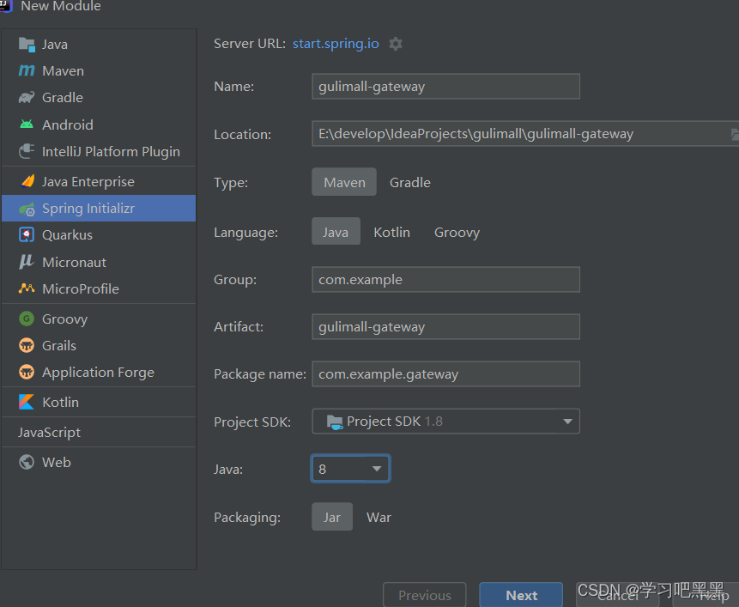Click in the Package name field

pos(445,373)
